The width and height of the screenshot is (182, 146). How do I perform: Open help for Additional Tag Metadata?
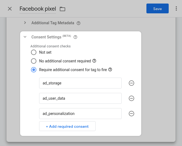coord(79,23)
